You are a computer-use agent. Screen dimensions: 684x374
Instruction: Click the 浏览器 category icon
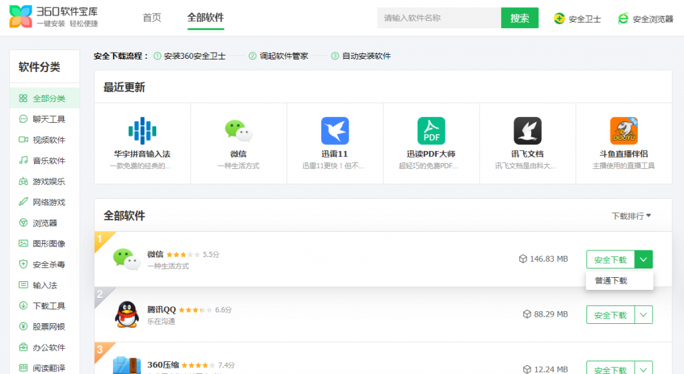[x=23, y=223]
